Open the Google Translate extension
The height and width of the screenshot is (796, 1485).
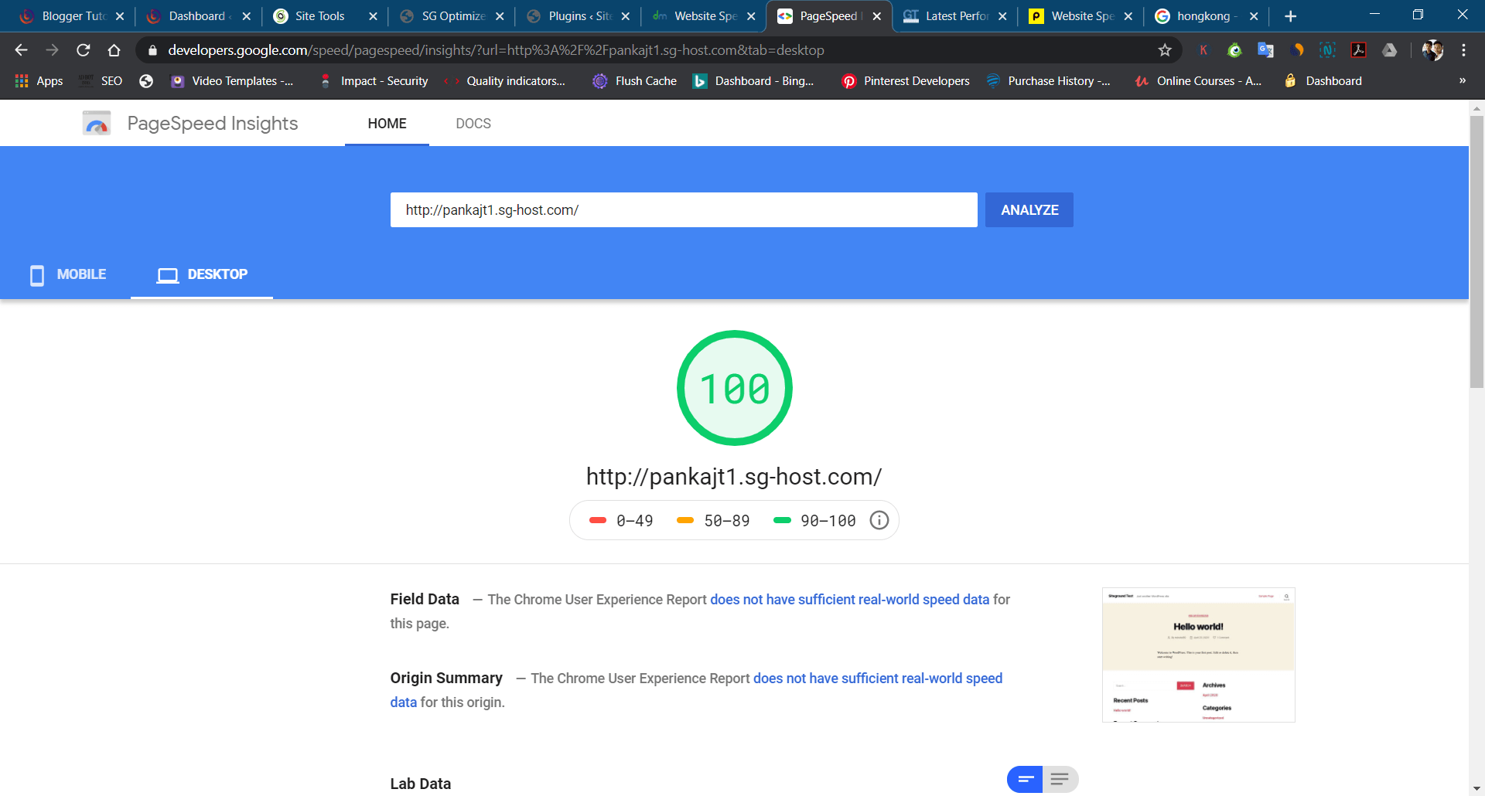(x=1265, y=50)
